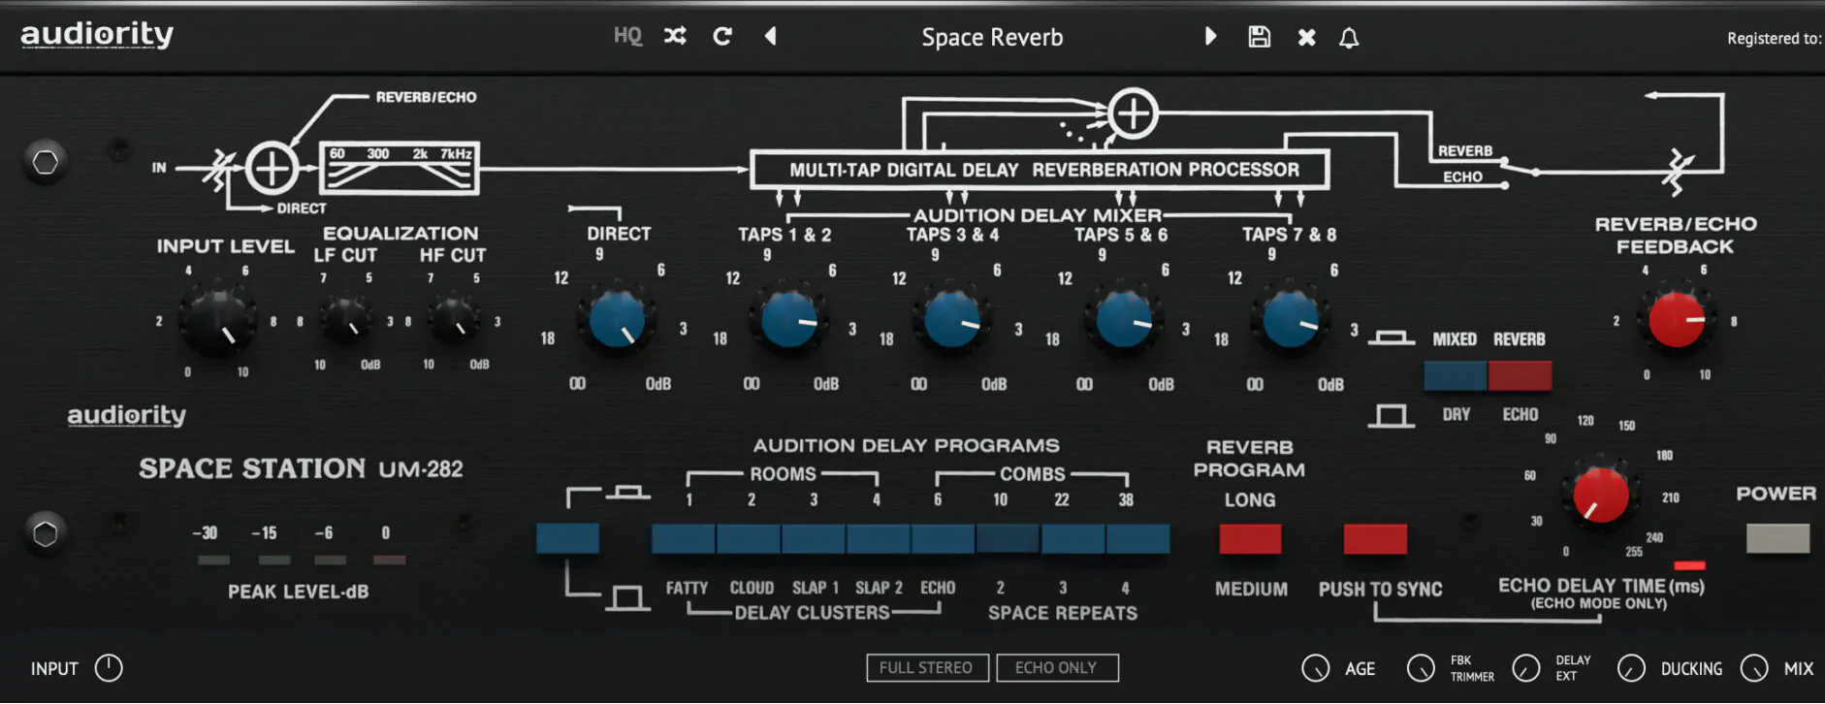Click the Ducking mini knob
The height and width of the screenshot is (704, 1825).
(1631, 668)
